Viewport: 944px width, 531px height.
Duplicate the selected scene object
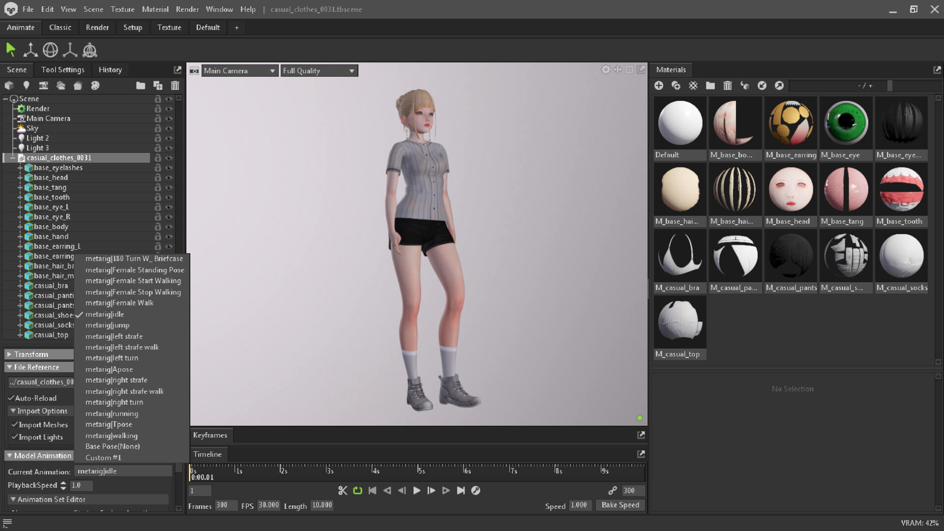pyautogui.click(x=158, y=86)
